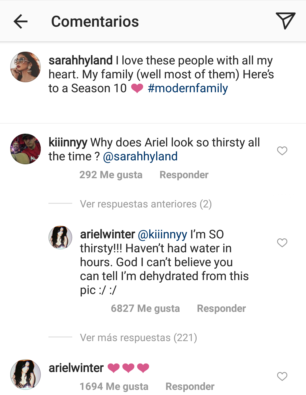This screenshot has height=395, width=306.
Task: View kiiinnyy's profile picture
Action: (25, 149)
